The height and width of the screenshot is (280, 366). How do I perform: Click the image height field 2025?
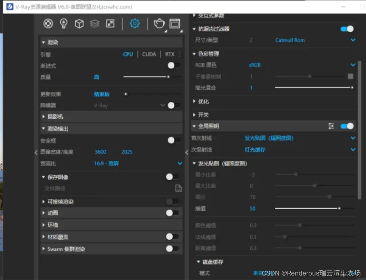(x=127, y=152)
